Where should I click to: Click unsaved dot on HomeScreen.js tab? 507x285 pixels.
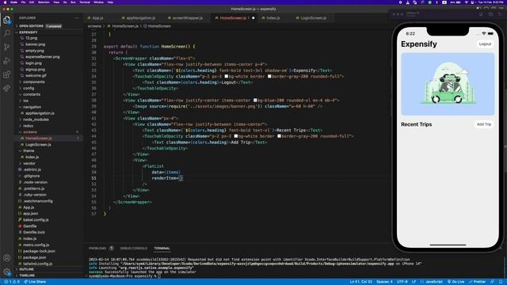pos(253,18)
